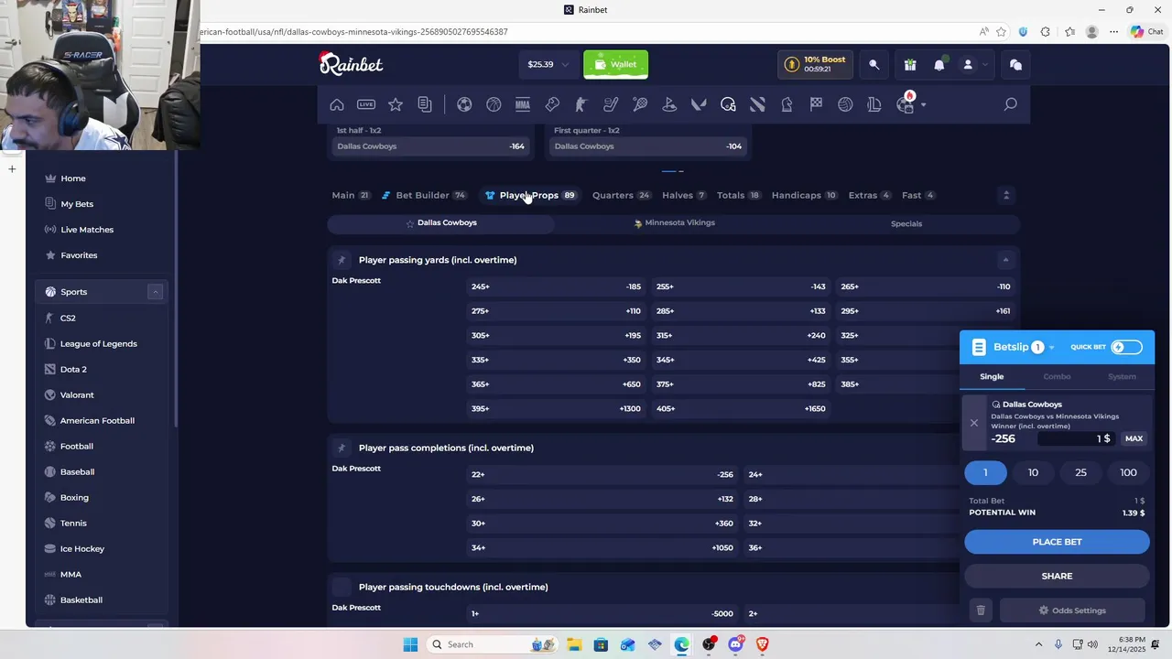1172x659 pixels.
Task: Open the gift rewards icon
Action: click(910, 64)
